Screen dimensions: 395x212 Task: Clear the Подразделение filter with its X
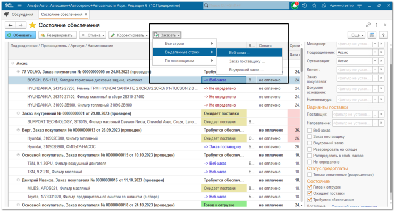(x=381, y=52)
